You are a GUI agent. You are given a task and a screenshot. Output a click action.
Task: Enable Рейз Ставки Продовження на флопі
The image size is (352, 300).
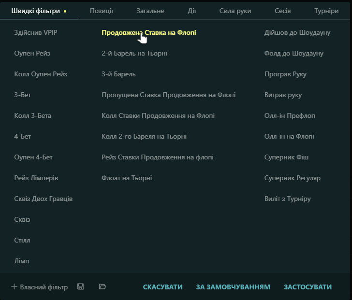tap(158, 157)
